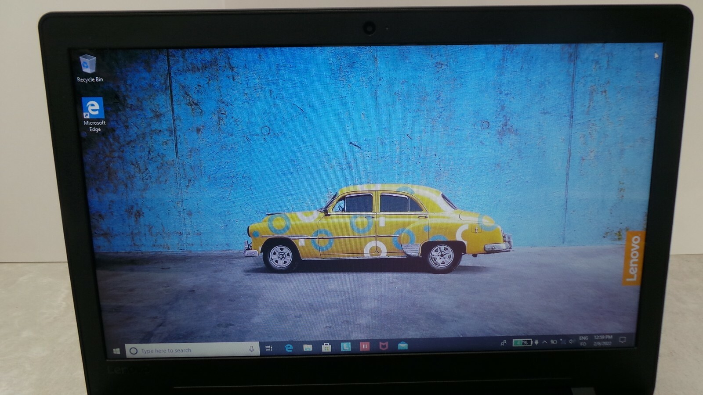The width and height of the screenshot is (703, 395).
Task: Open Task View from the taskbar
Action: (x=269, y=348)
